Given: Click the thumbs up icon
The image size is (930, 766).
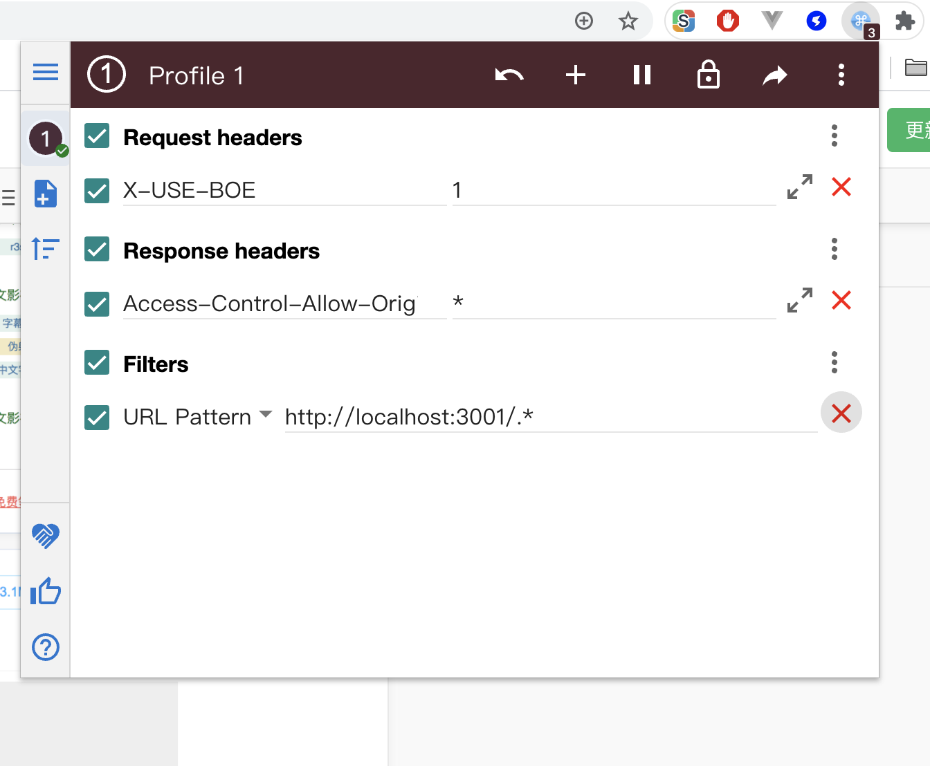Looking at the screenshot, I should coord(46,591).
